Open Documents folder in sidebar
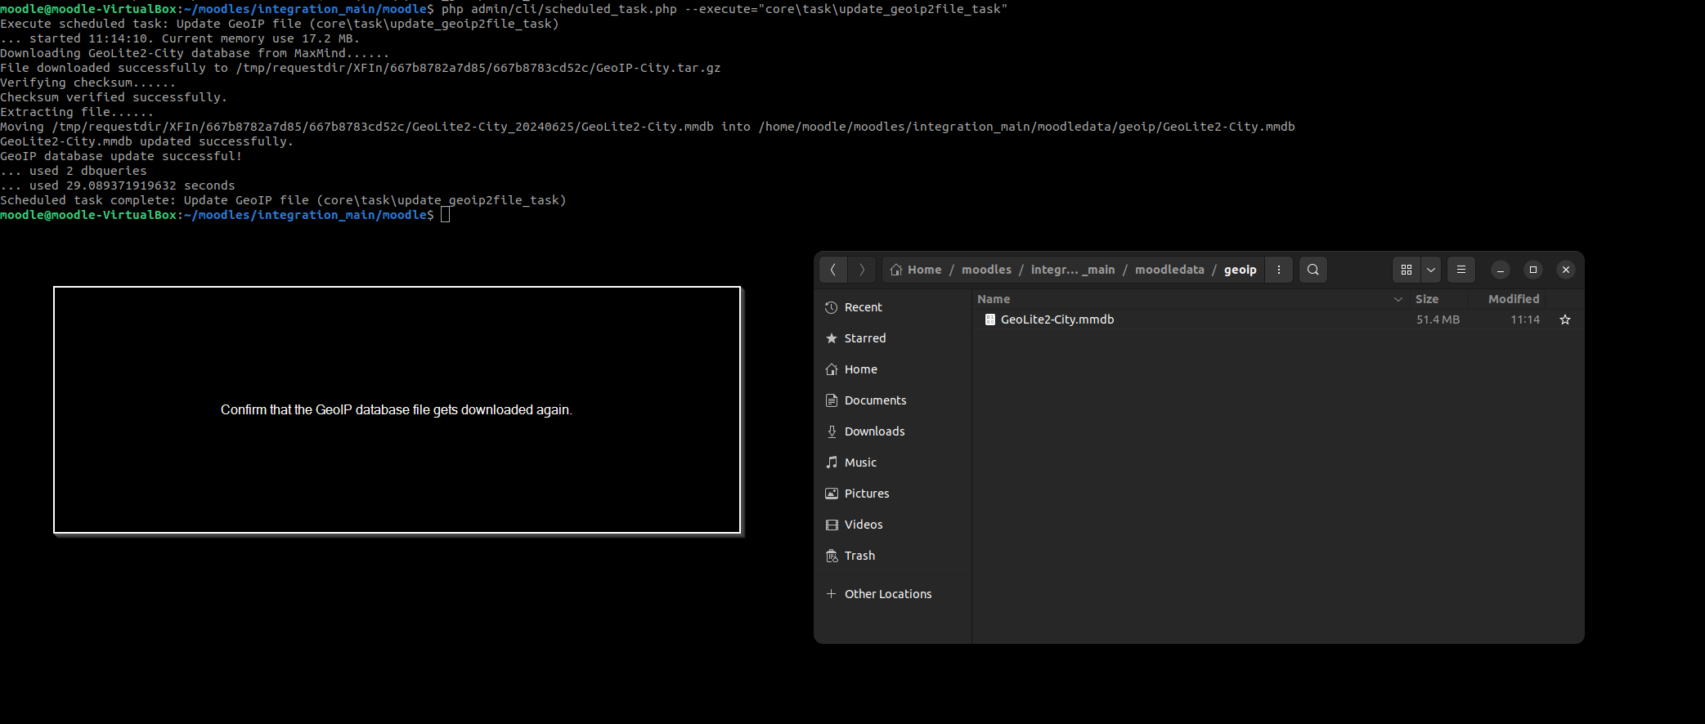 click(x=893, y=400)
